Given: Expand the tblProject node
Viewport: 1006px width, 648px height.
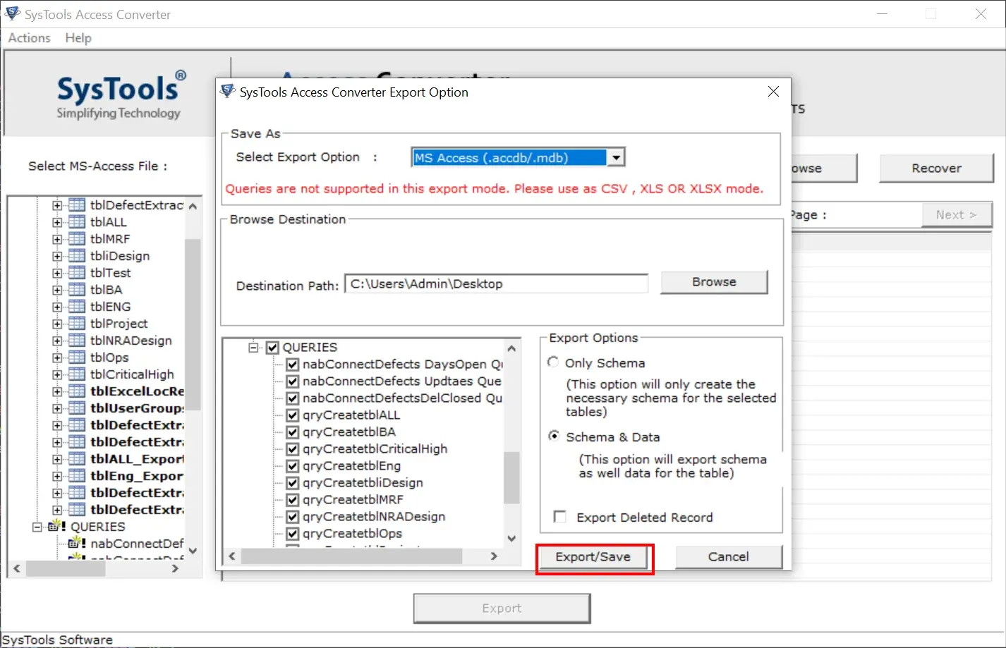Looking at the screenshot, I should click(57, 324).
